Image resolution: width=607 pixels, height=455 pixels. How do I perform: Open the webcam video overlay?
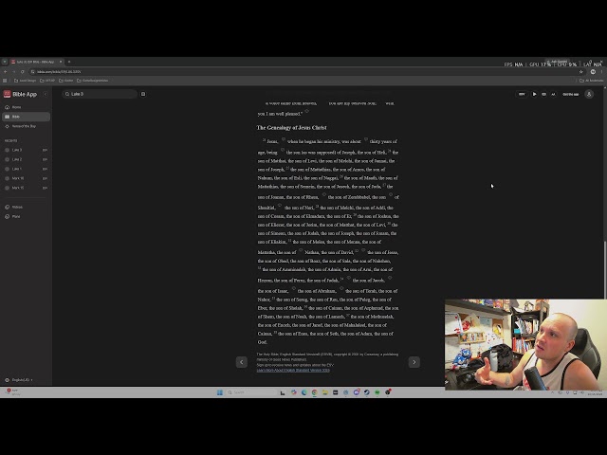click(525, 344)
